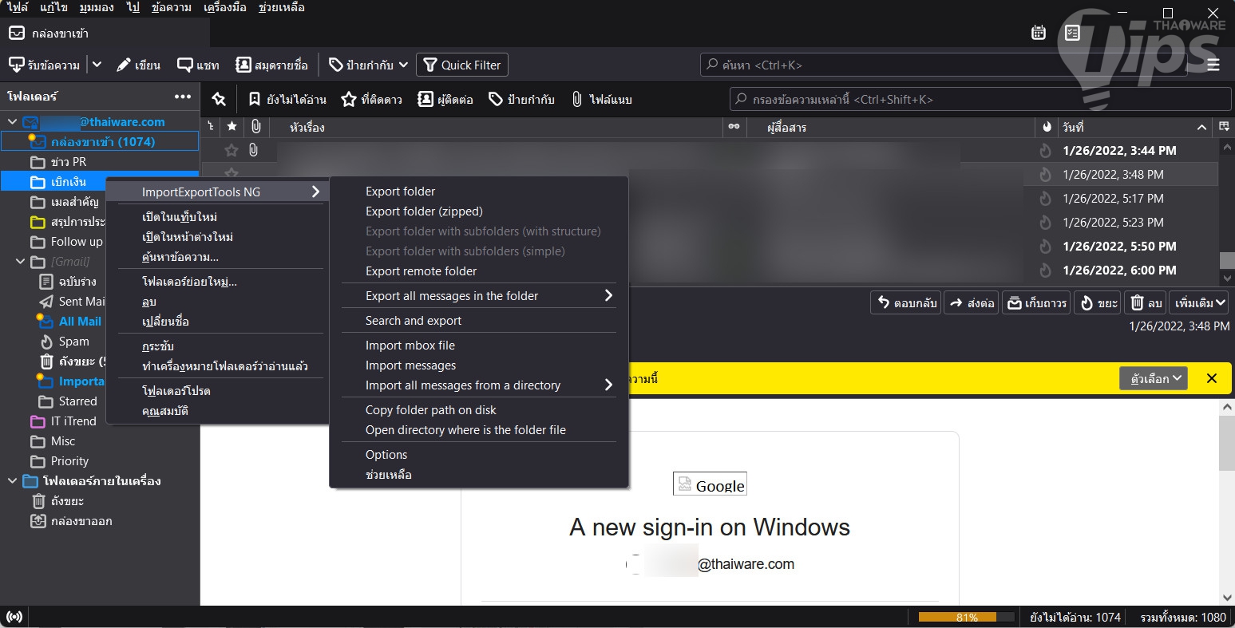This screenshot has width=1235, height=628.
Task: Open the ป้ายกำกับ tag dropdown in main toolbar
Action: click(x=368, y=65)
